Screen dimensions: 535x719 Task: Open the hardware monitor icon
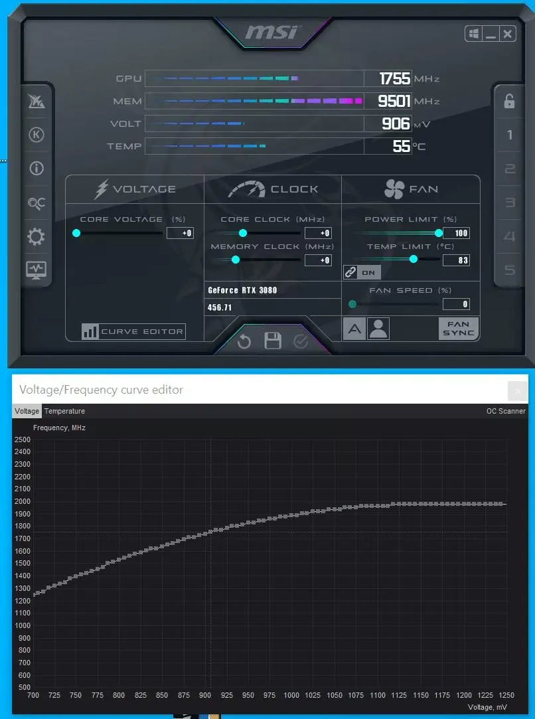tap(37, 270)
